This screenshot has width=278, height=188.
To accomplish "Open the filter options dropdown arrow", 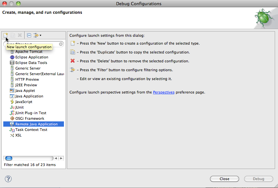I will click(40, 35).
